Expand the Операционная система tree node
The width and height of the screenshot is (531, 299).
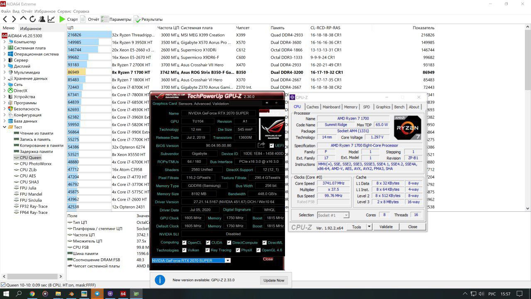(x=5, y=54)
